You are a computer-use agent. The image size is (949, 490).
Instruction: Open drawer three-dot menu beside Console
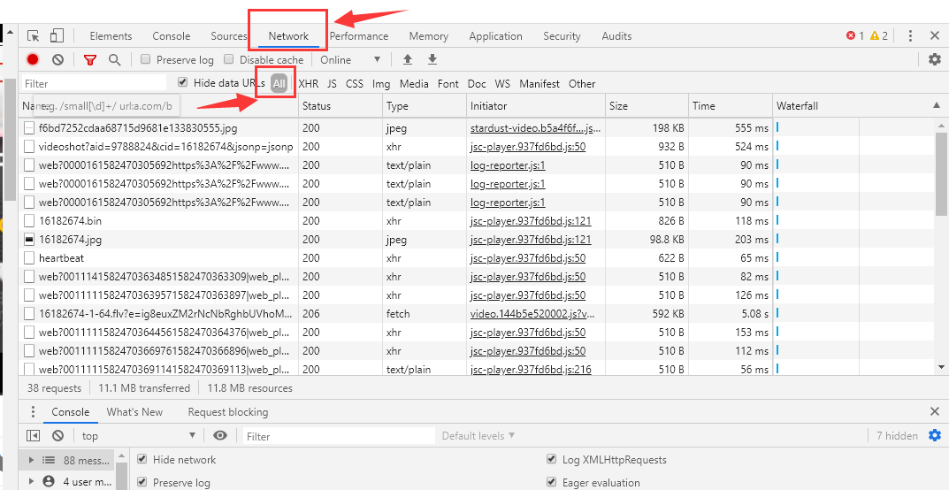(33, 412)
